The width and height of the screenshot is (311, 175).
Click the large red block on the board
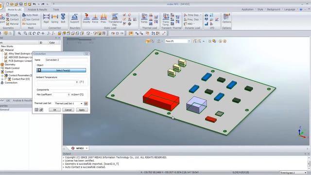point(161,99)
